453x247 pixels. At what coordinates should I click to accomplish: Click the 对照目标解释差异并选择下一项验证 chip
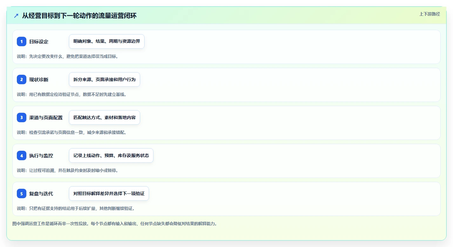click(x=109, y=193)
